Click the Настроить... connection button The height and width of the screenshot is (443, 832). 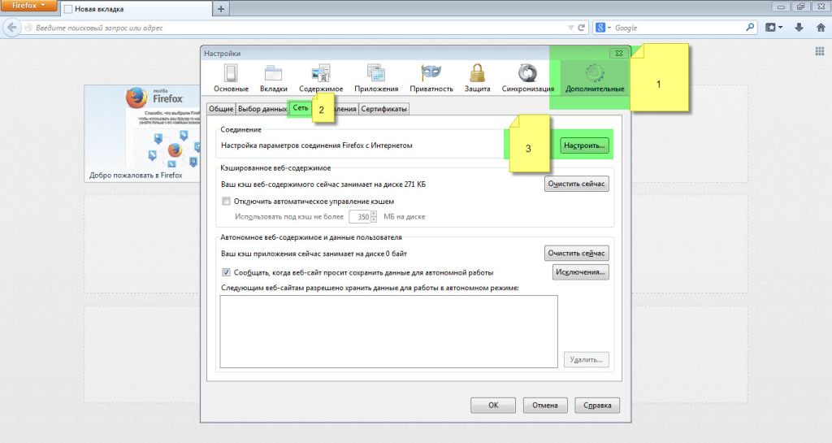pyautogui.click(x=584, y=145)
